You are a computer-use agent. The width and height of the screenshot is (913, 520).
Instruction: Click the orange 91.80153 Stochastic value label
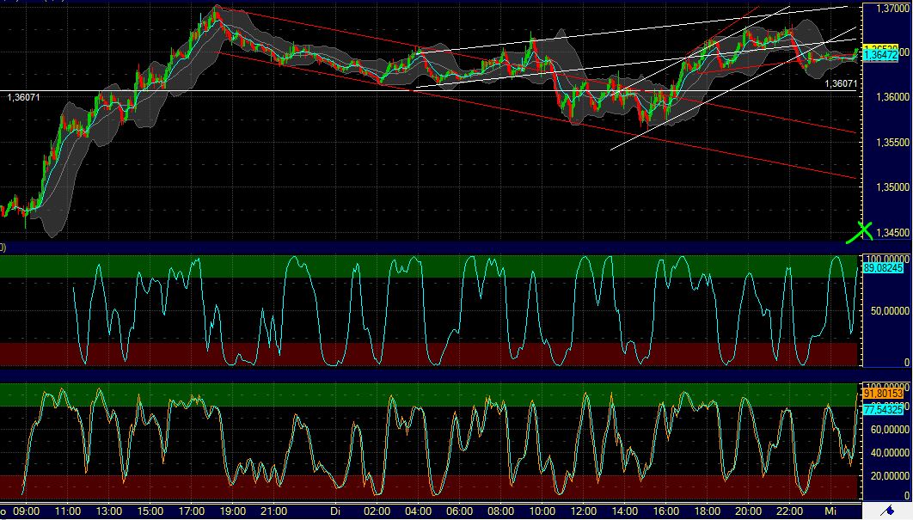coord(881,392)
